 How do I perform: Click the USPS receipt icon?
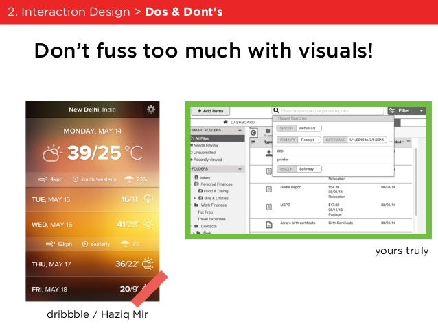pyautogui.click(x=268, y=207)
